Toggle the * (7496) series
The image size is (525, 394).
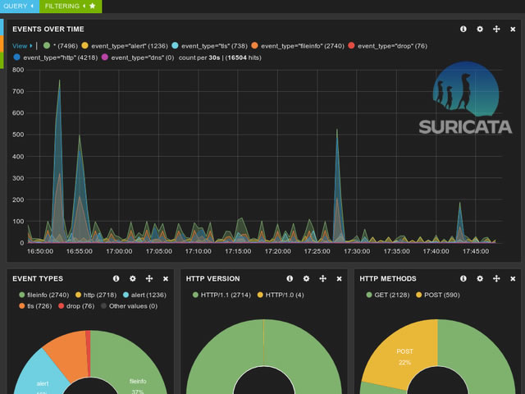click(61, 46)
